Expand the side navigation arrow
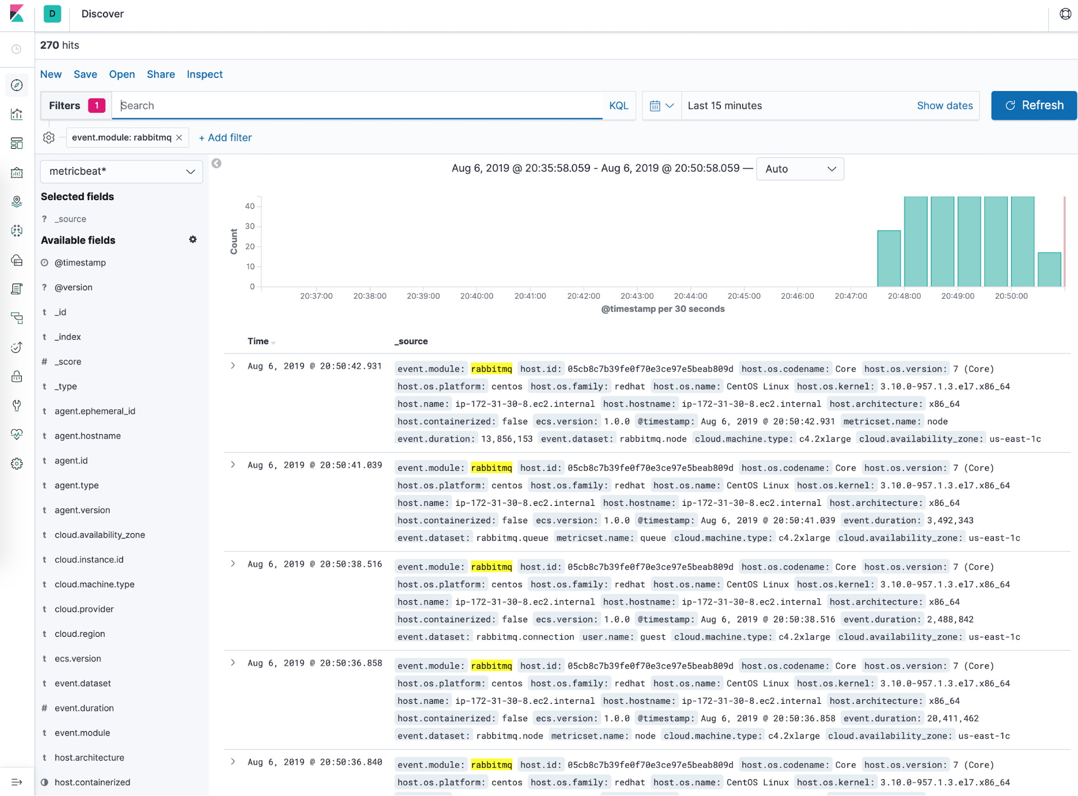This screenshot has width=1078, height=796. [17, 782]
